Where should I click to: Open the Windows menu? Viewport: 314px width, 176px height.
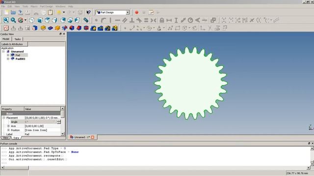60,6
